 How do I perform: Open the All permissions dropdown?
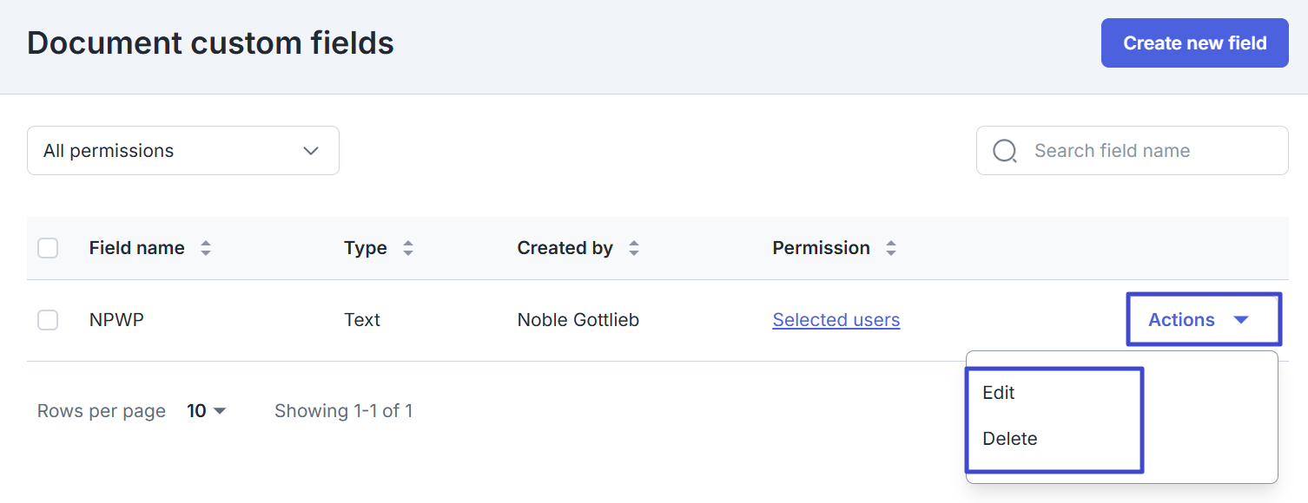click(183, 151)
